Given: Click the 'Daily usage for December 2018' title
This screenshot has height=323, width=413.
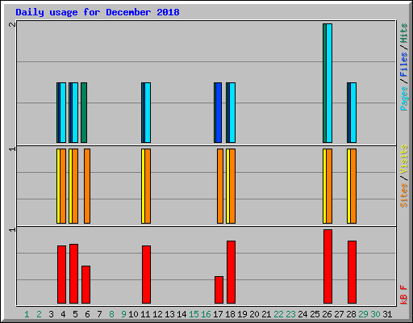Looking at the screenshot, I should click(98, 12).
